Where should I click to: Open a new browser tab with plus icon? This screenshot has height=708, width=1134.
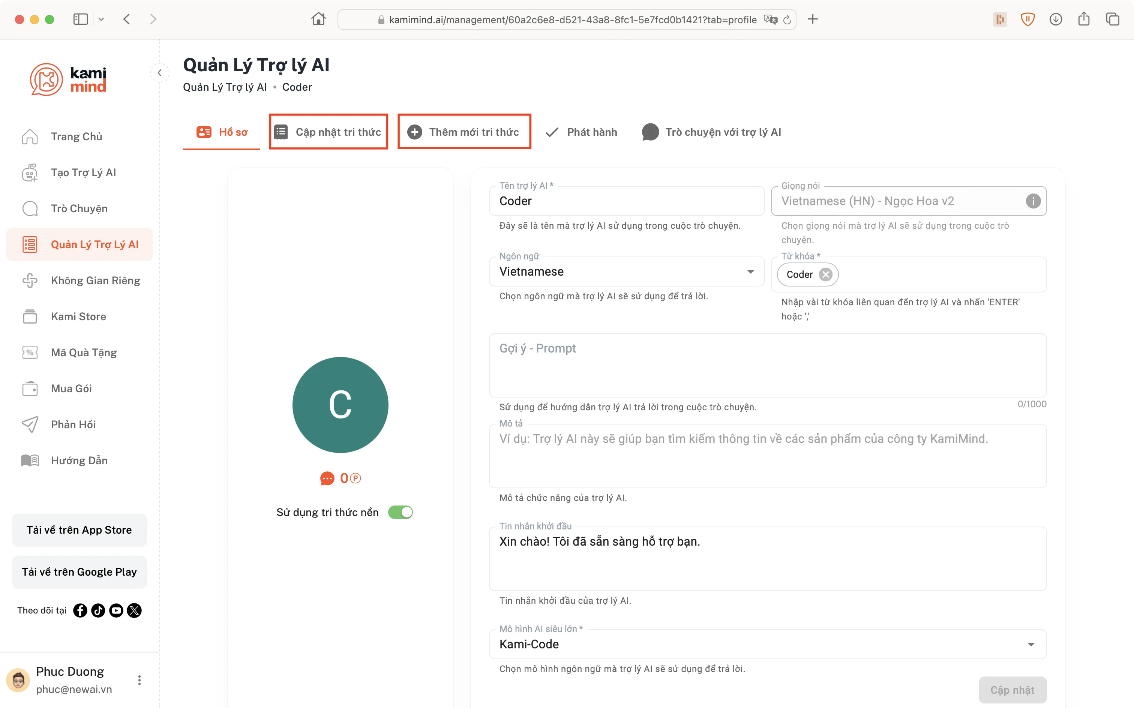pos(813,19)
